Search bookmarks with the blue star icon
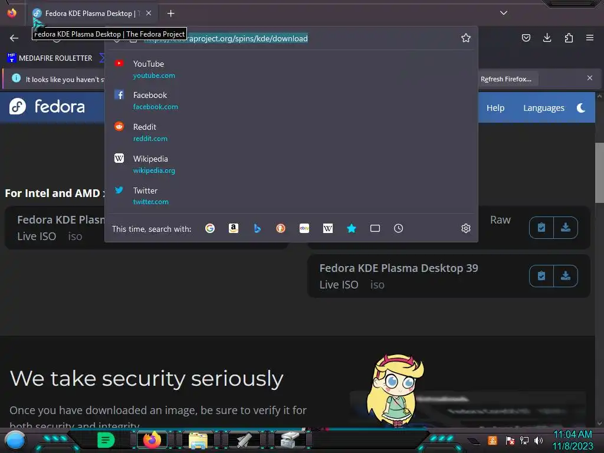604x453 pixels. click(352, 228)
